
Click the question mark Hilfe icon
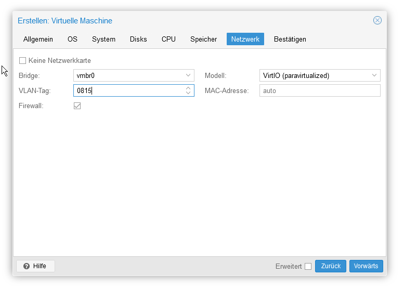(27, 266)
